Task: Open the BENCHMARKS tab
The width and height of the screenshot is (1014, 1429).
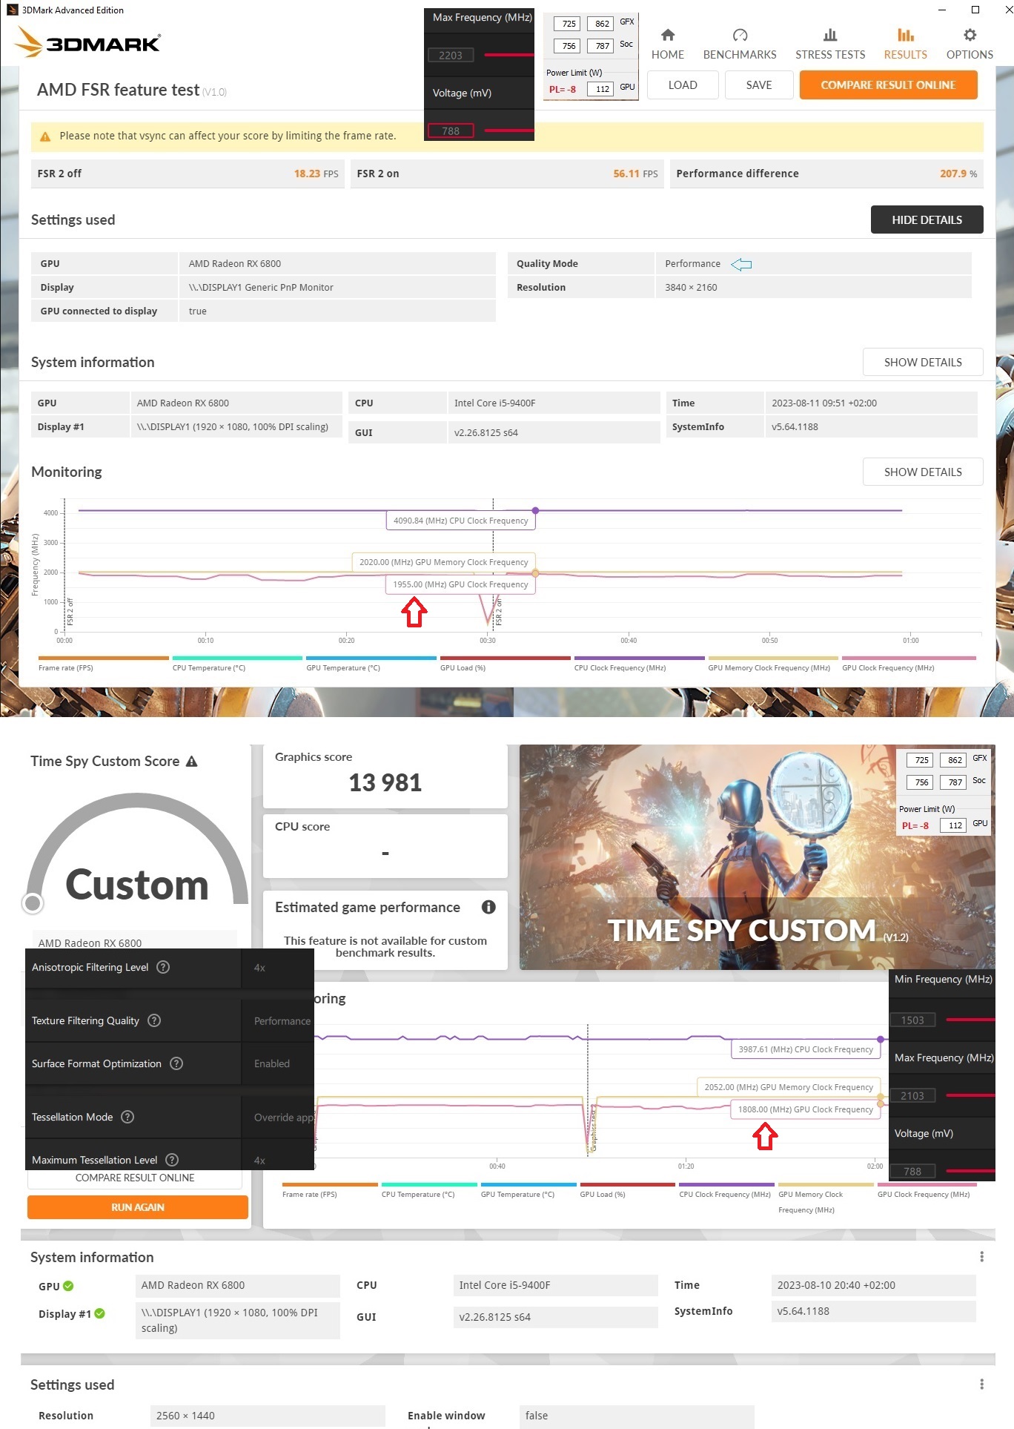Action: click(740, 44)
